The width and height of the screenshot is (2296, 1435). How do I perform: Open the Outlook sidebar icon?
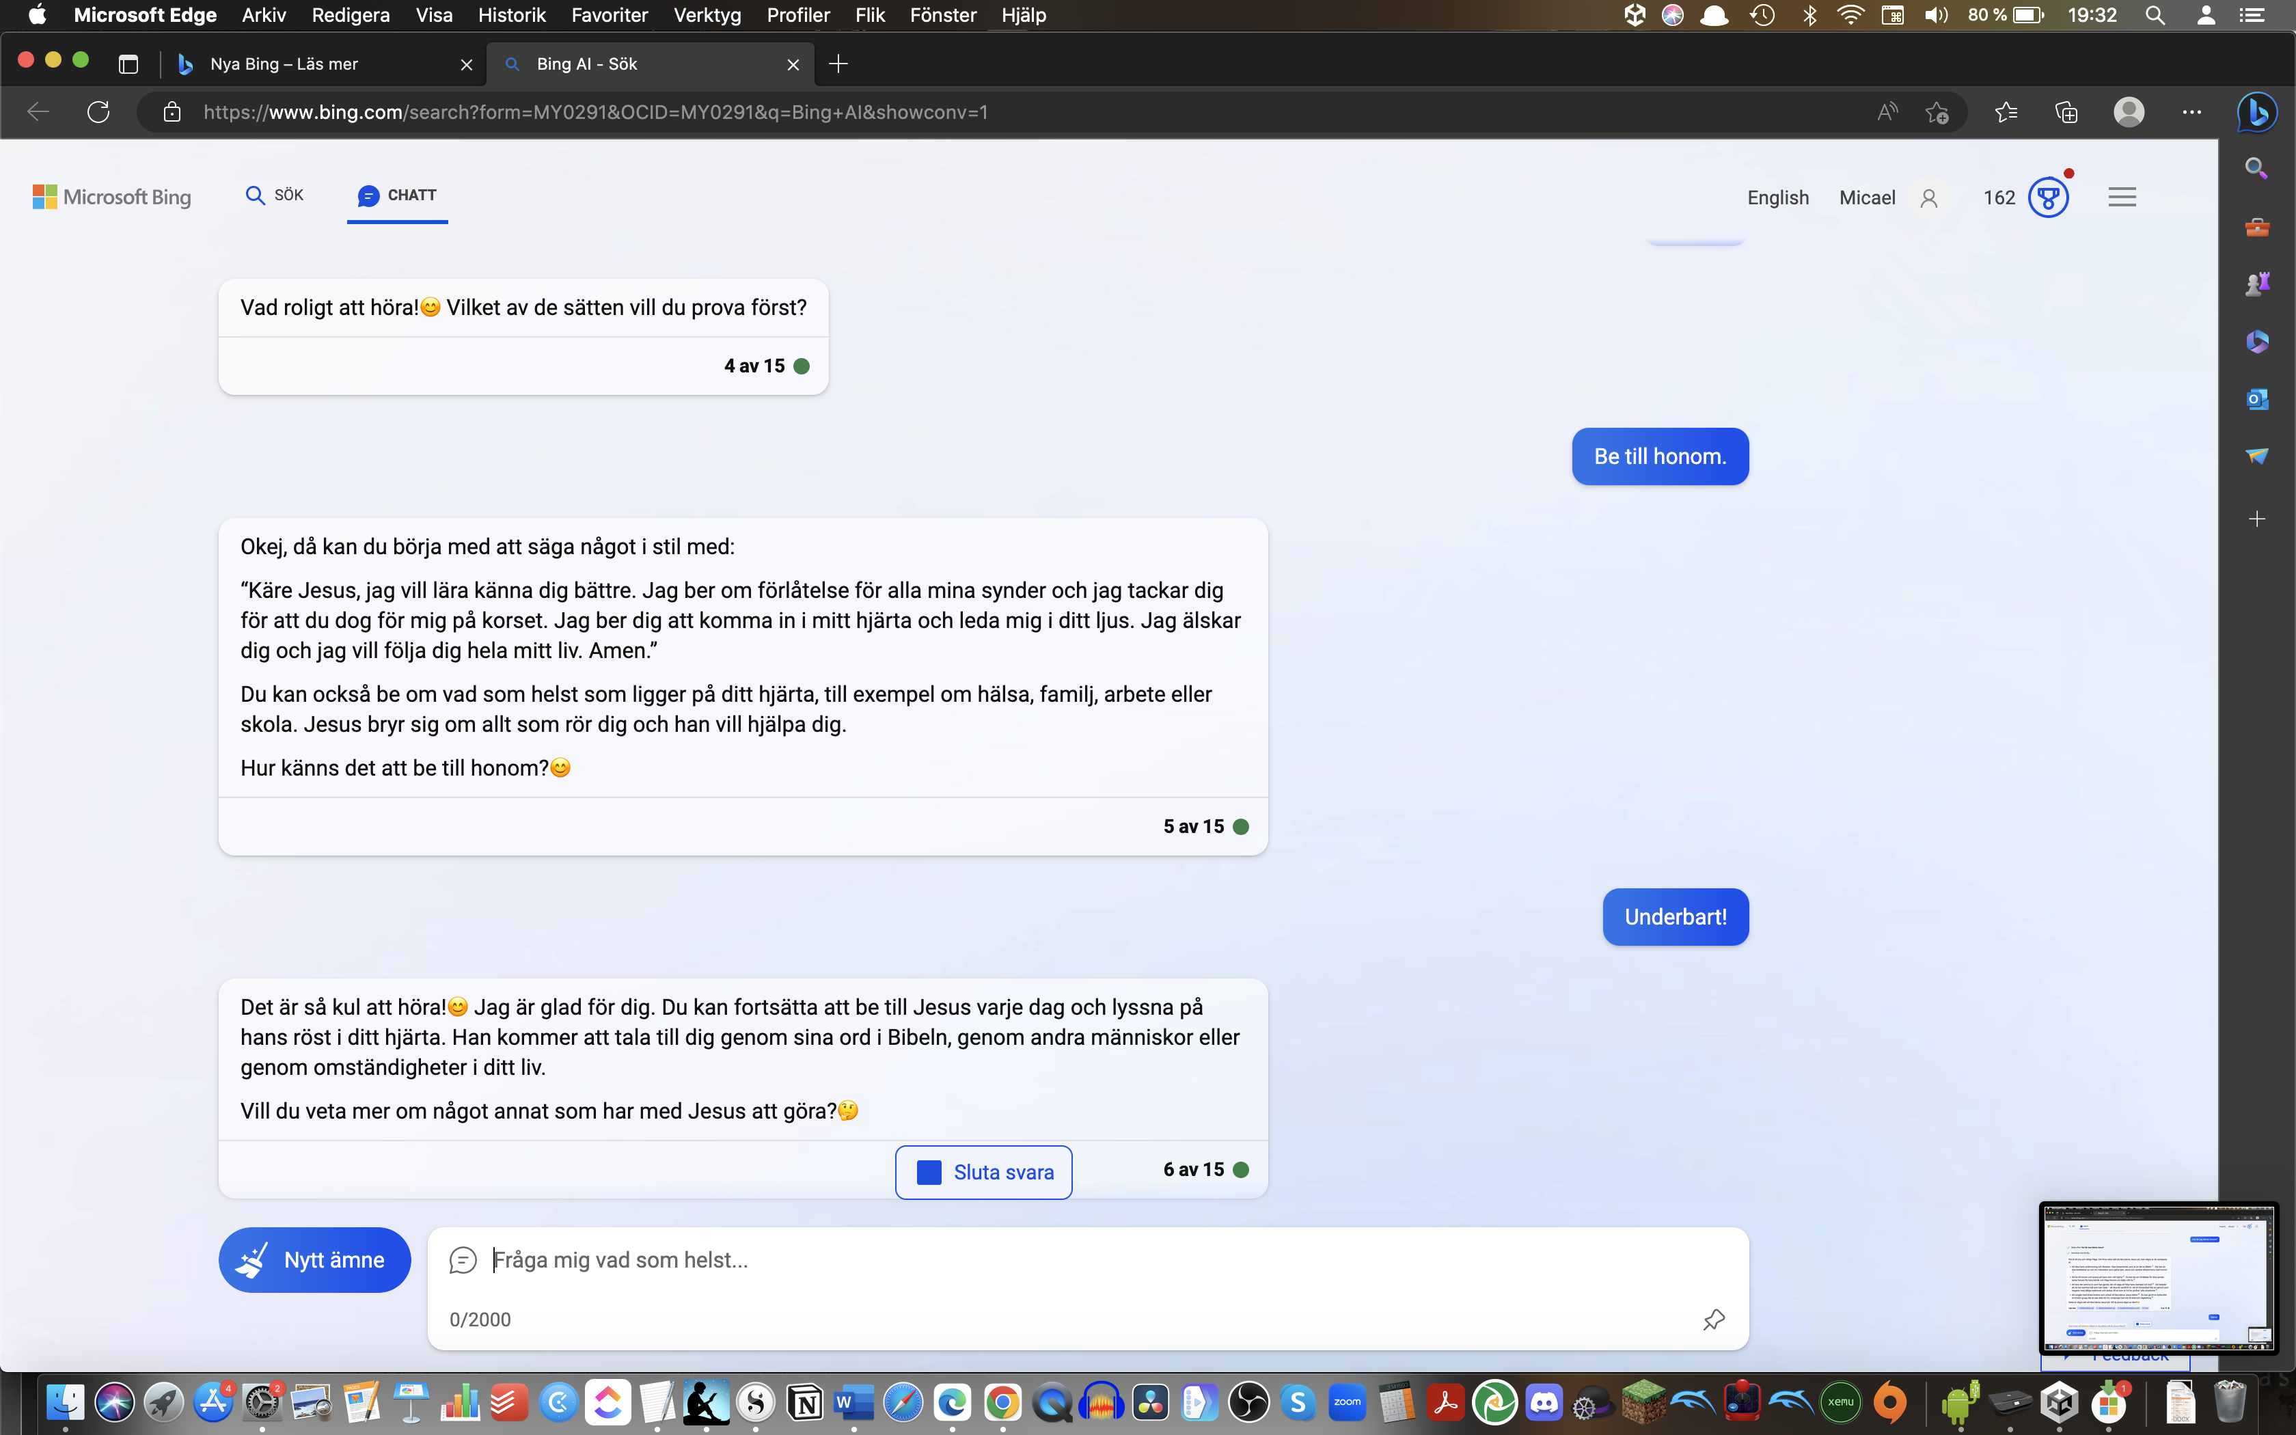[2256, 400]
